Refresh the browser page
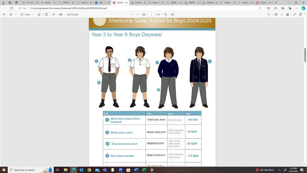Screen dimensions: 307x173 (x=12, y=8)
